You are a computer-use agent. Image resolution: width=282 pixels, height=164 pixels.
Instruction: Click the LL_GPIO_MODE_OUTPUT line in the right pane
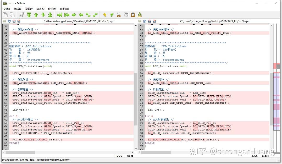tap(207, 100)
